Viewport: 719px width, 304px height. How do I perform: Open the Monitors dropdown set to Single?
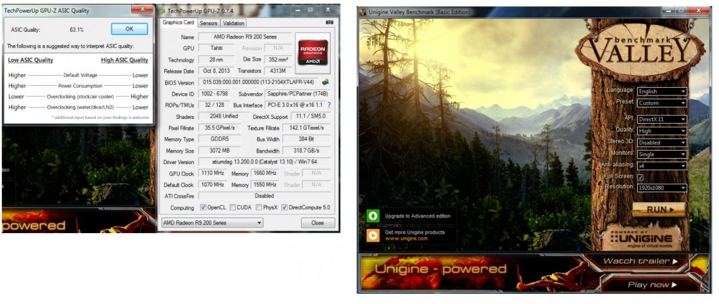662,154
